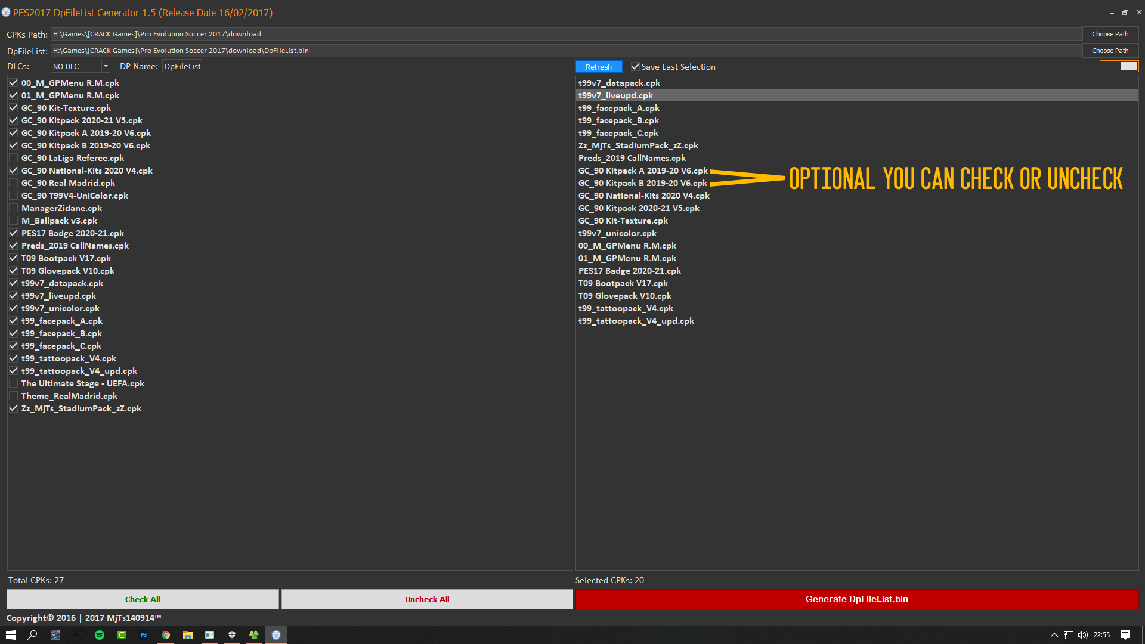Image resolution: width=1145 pixels, height=644 pixels.
Task: Click Choose Path for CPKs Path
Action: coord(1110,34)
